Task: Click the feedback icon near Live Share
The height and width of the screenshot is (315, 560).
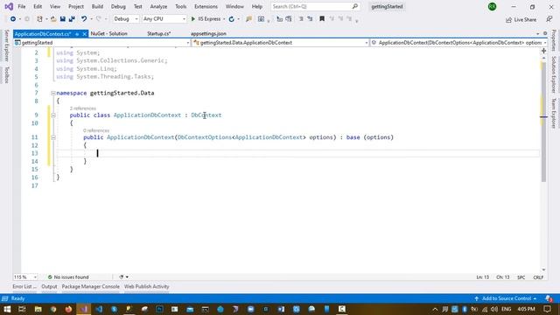Action: point(549,19)
